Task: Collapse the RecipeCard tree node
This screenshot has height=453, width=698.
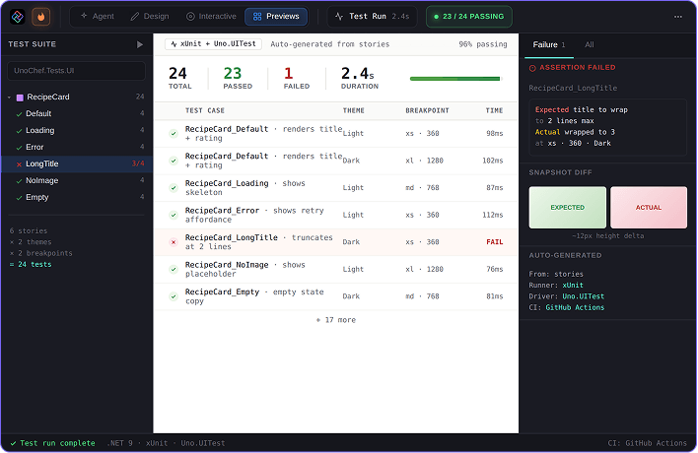Action: (9, 97)
